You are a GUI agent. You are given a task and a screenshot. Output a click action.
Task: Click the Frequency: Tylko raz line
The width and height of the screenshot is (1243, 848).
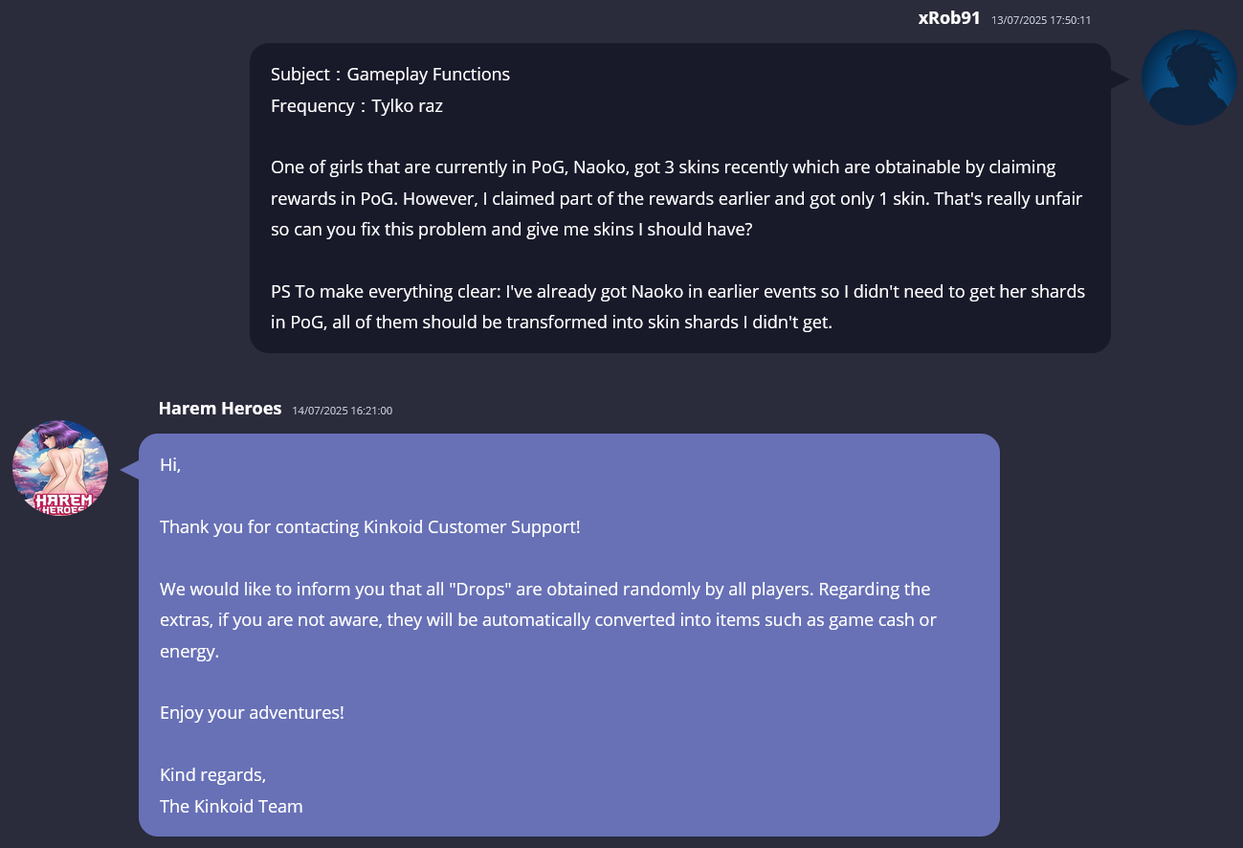(x=357, y=106)
